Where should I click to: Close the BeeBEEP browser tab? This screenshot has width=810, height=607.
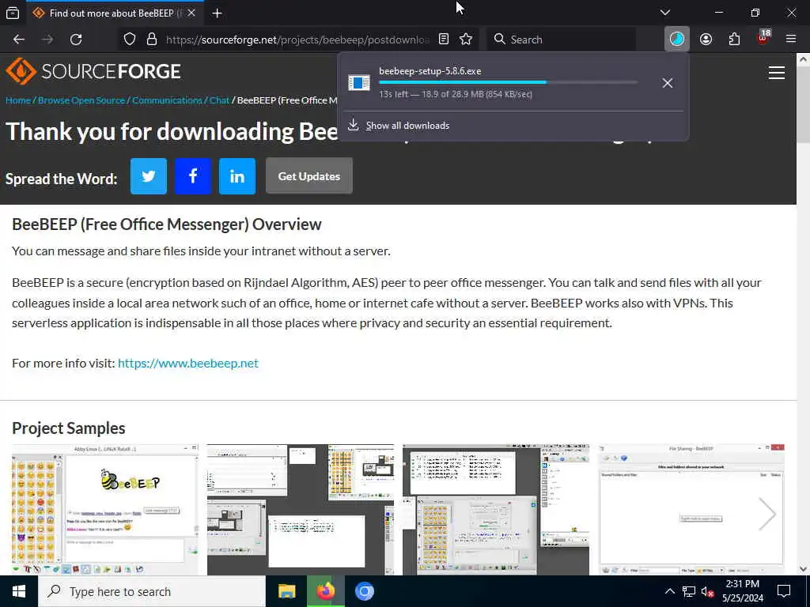[x=191, y=13]
